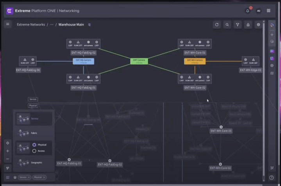Click ENT-WH-Core-01 service layer label
The height and width of the screenshot is (186, 281).
pos(195,53)
